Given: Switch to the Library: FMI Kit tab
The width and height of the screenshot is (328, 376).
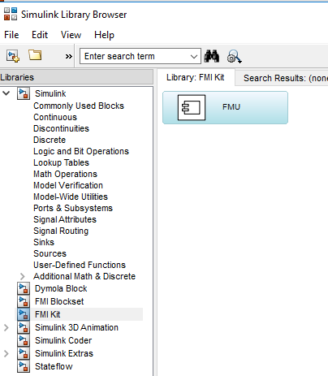Looking at the screenshot, I should tap(196, 77).
